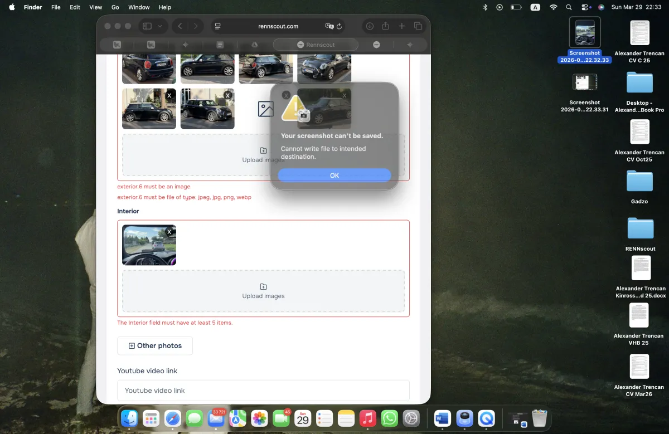Remove the interior dashboard photo with X
The image size is (669, 434).
pos(169,232)
